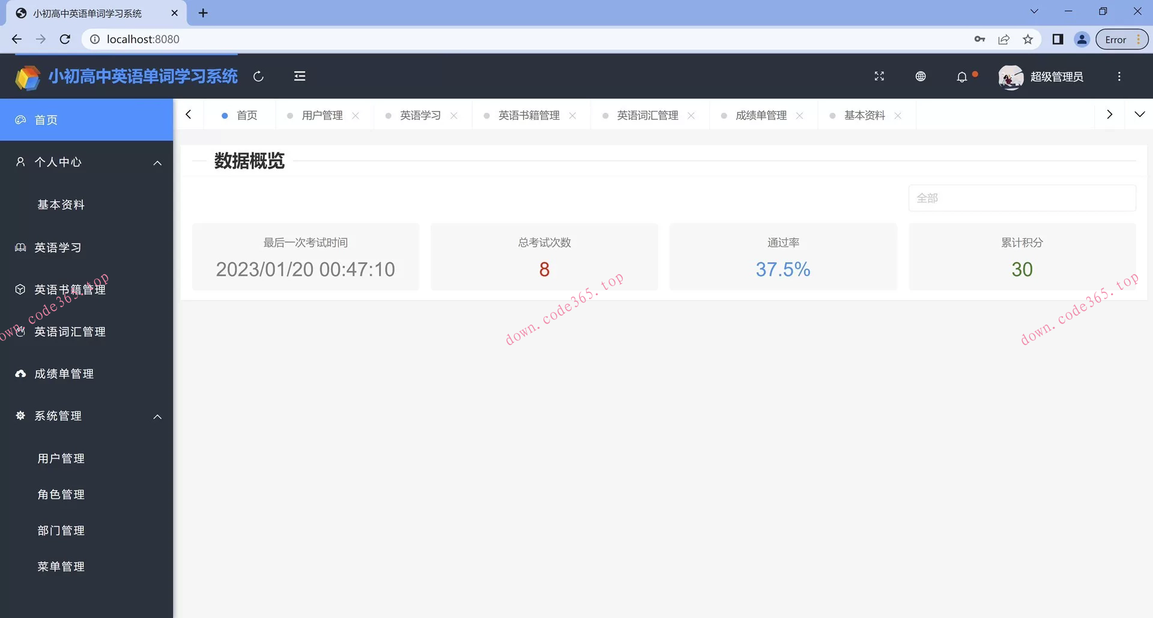Click the 成绩单管理 cloud icon in sidebar

(x=20, y=373)
